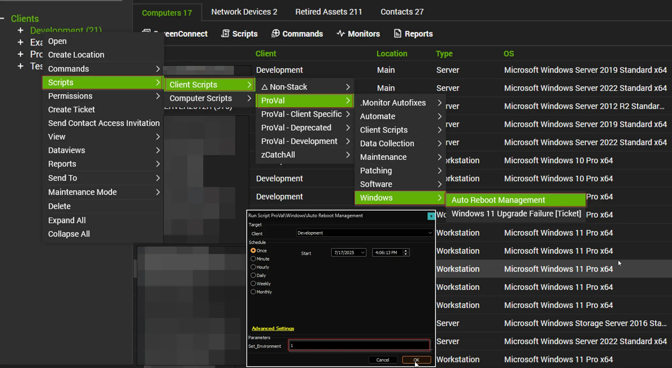Open the ProVal - Development submenu
The image size is (672, 368).
pos(305,141)
